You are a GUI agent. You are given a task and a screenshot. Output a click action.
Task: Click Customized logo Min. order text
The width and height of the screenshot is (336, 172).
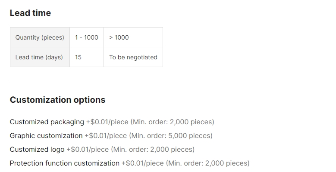(153, 149)
